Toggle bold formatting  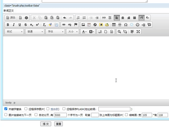coord(8,25)
